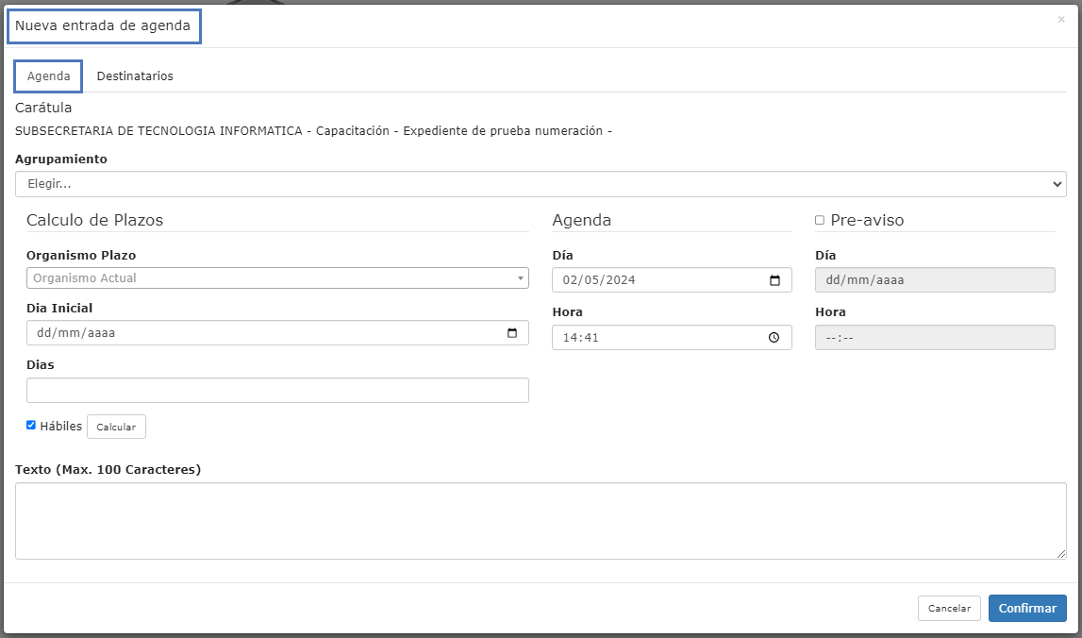The width and height of the screenshot is (1082, 638).
Task: Switch to the Destinatarios tab
Action: pyautogui.click(x=135, y=76)
